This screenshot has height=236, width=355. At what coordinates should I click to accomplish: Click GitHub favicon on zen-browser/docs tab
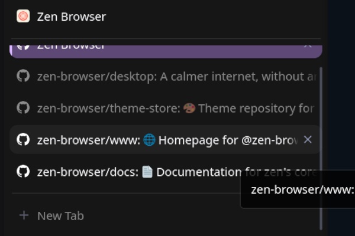point(23,172)
